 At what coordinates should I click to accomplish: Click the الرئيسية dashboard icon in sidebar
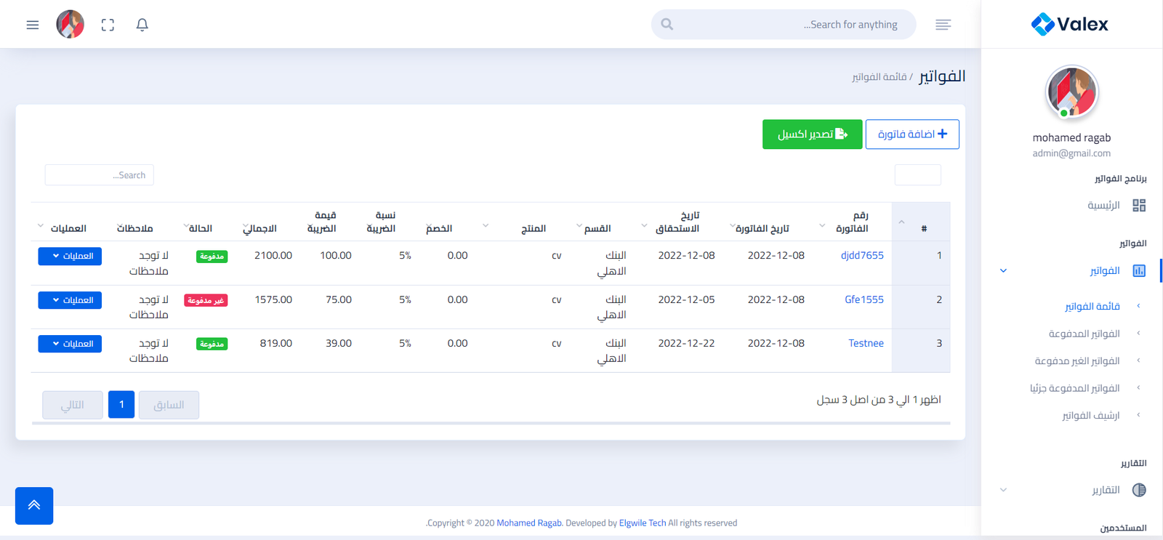1138,206
